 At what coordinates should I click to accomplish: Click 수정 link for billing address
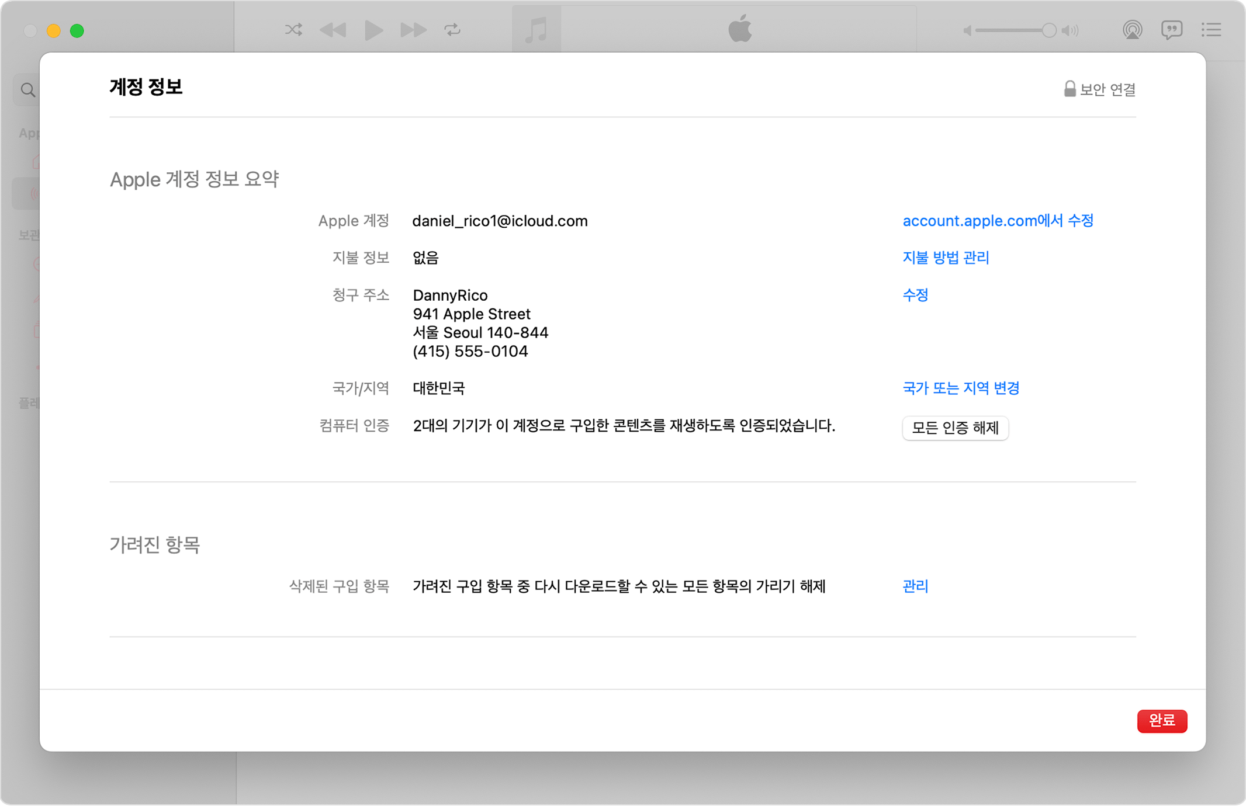[916, 295]
